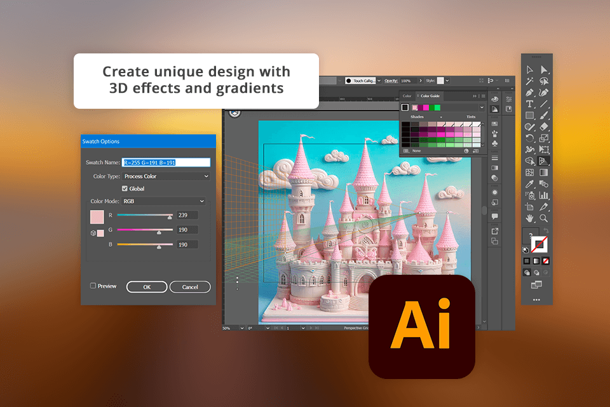Click the G channel slider
610x407 pixels.
145,230
